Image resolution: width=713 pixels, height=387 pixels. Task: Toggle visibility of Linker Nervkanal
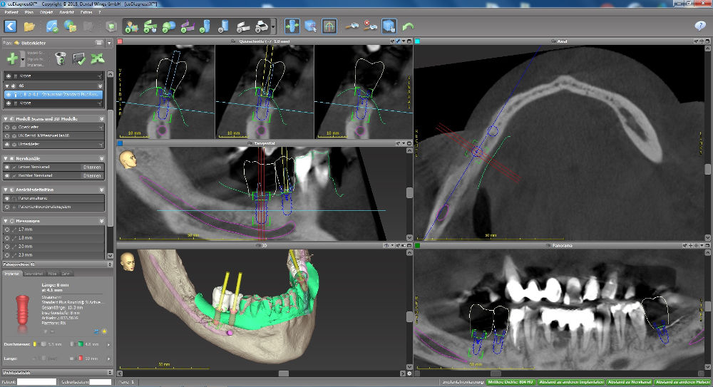pyautogui.click(x=8, y=166)
